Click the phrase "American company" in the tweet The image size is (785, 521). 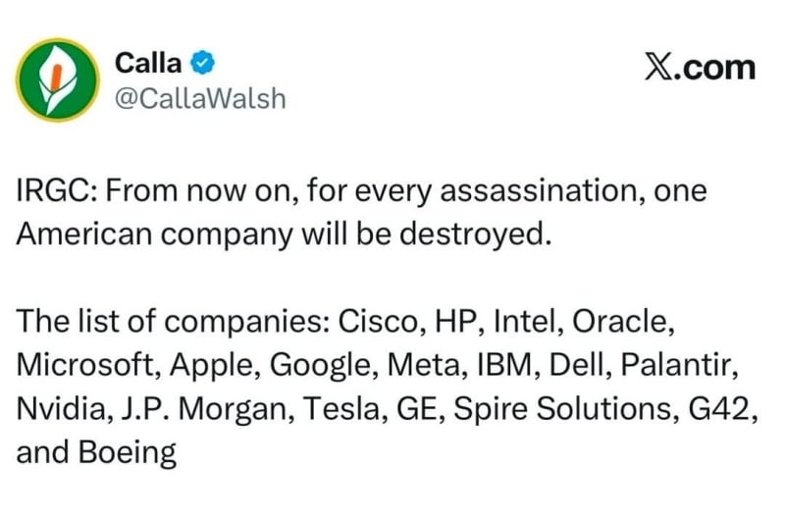point(154,234)
